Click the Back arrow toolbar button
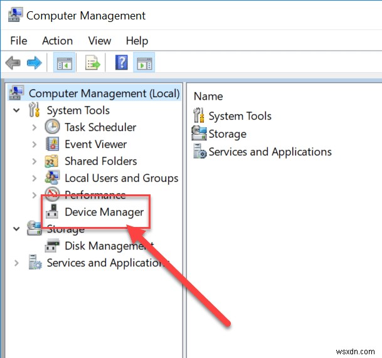Image resolution: width=382 pixels, height=358 pixels. 12,63
